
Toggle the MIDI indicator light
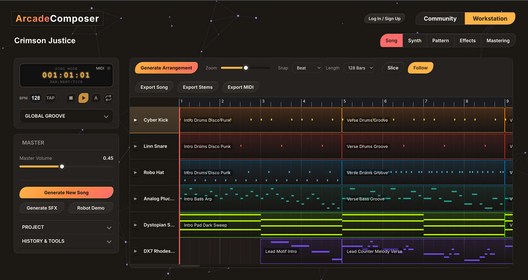pos(109,69)
